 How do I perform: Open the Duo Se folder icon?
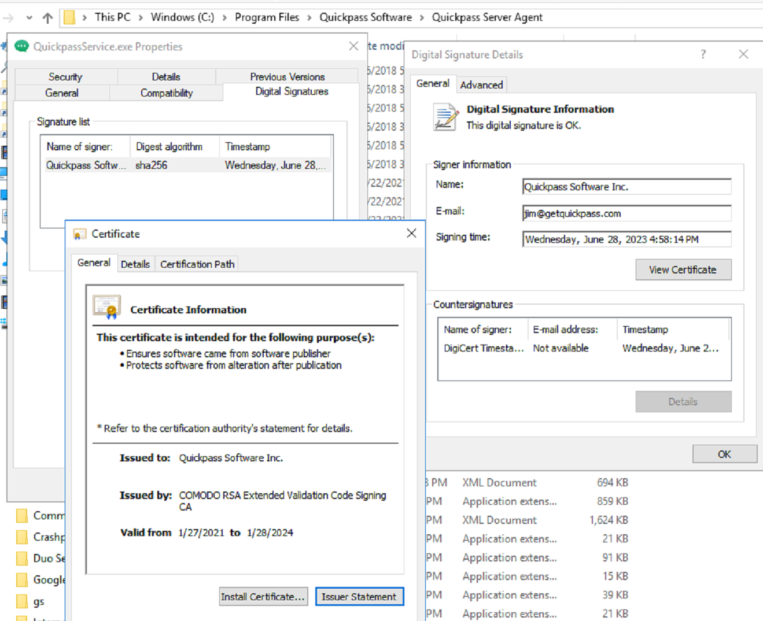(x=22, y=559)
